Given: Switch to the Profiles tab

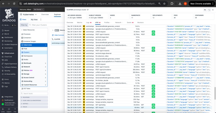Looking at the screenshot, I should point(107,23).
